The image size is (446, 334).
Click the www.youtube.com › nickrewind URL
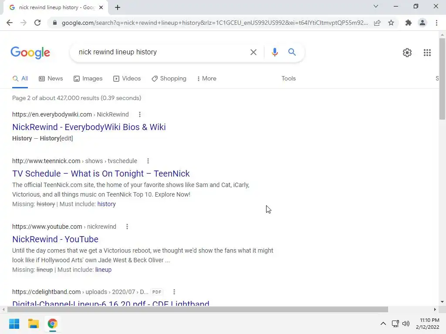coord(64,227)
